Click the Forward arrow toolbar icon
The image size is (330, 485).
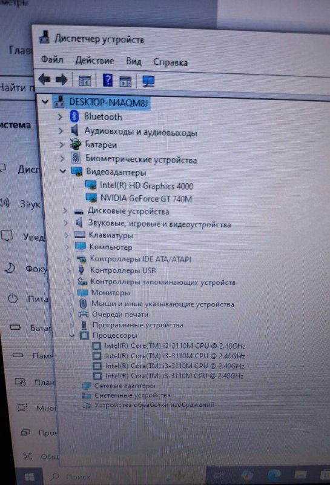coord(62,80)
